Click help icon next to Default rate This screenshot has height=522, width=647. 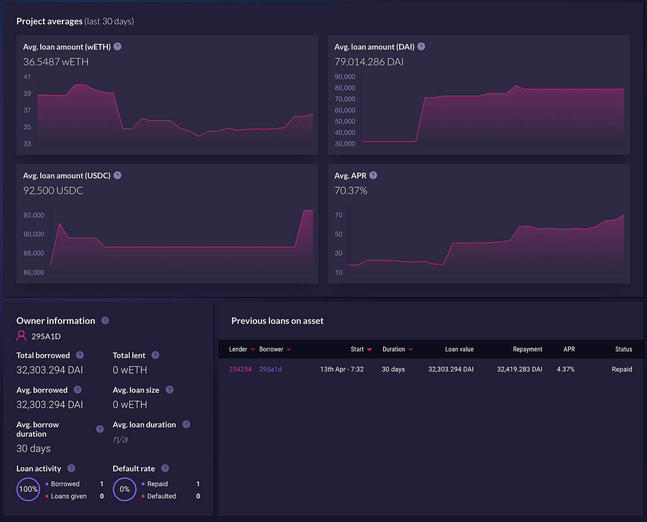tap(165, 468)
